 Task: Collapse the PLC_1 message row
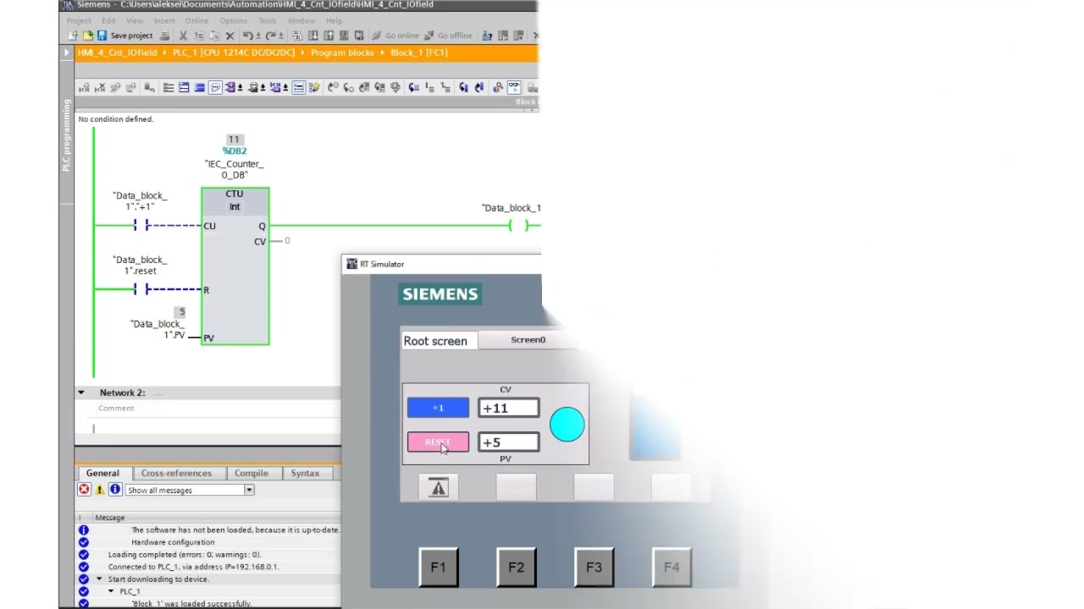pyautogui.click(x=111, y=591)
